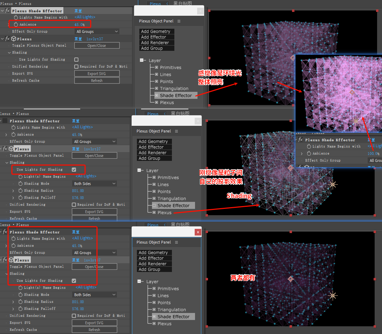This screenshot has width=382, height=334.
Task: Click the anchor point target in bottom viewer
Action: (291, 279)
